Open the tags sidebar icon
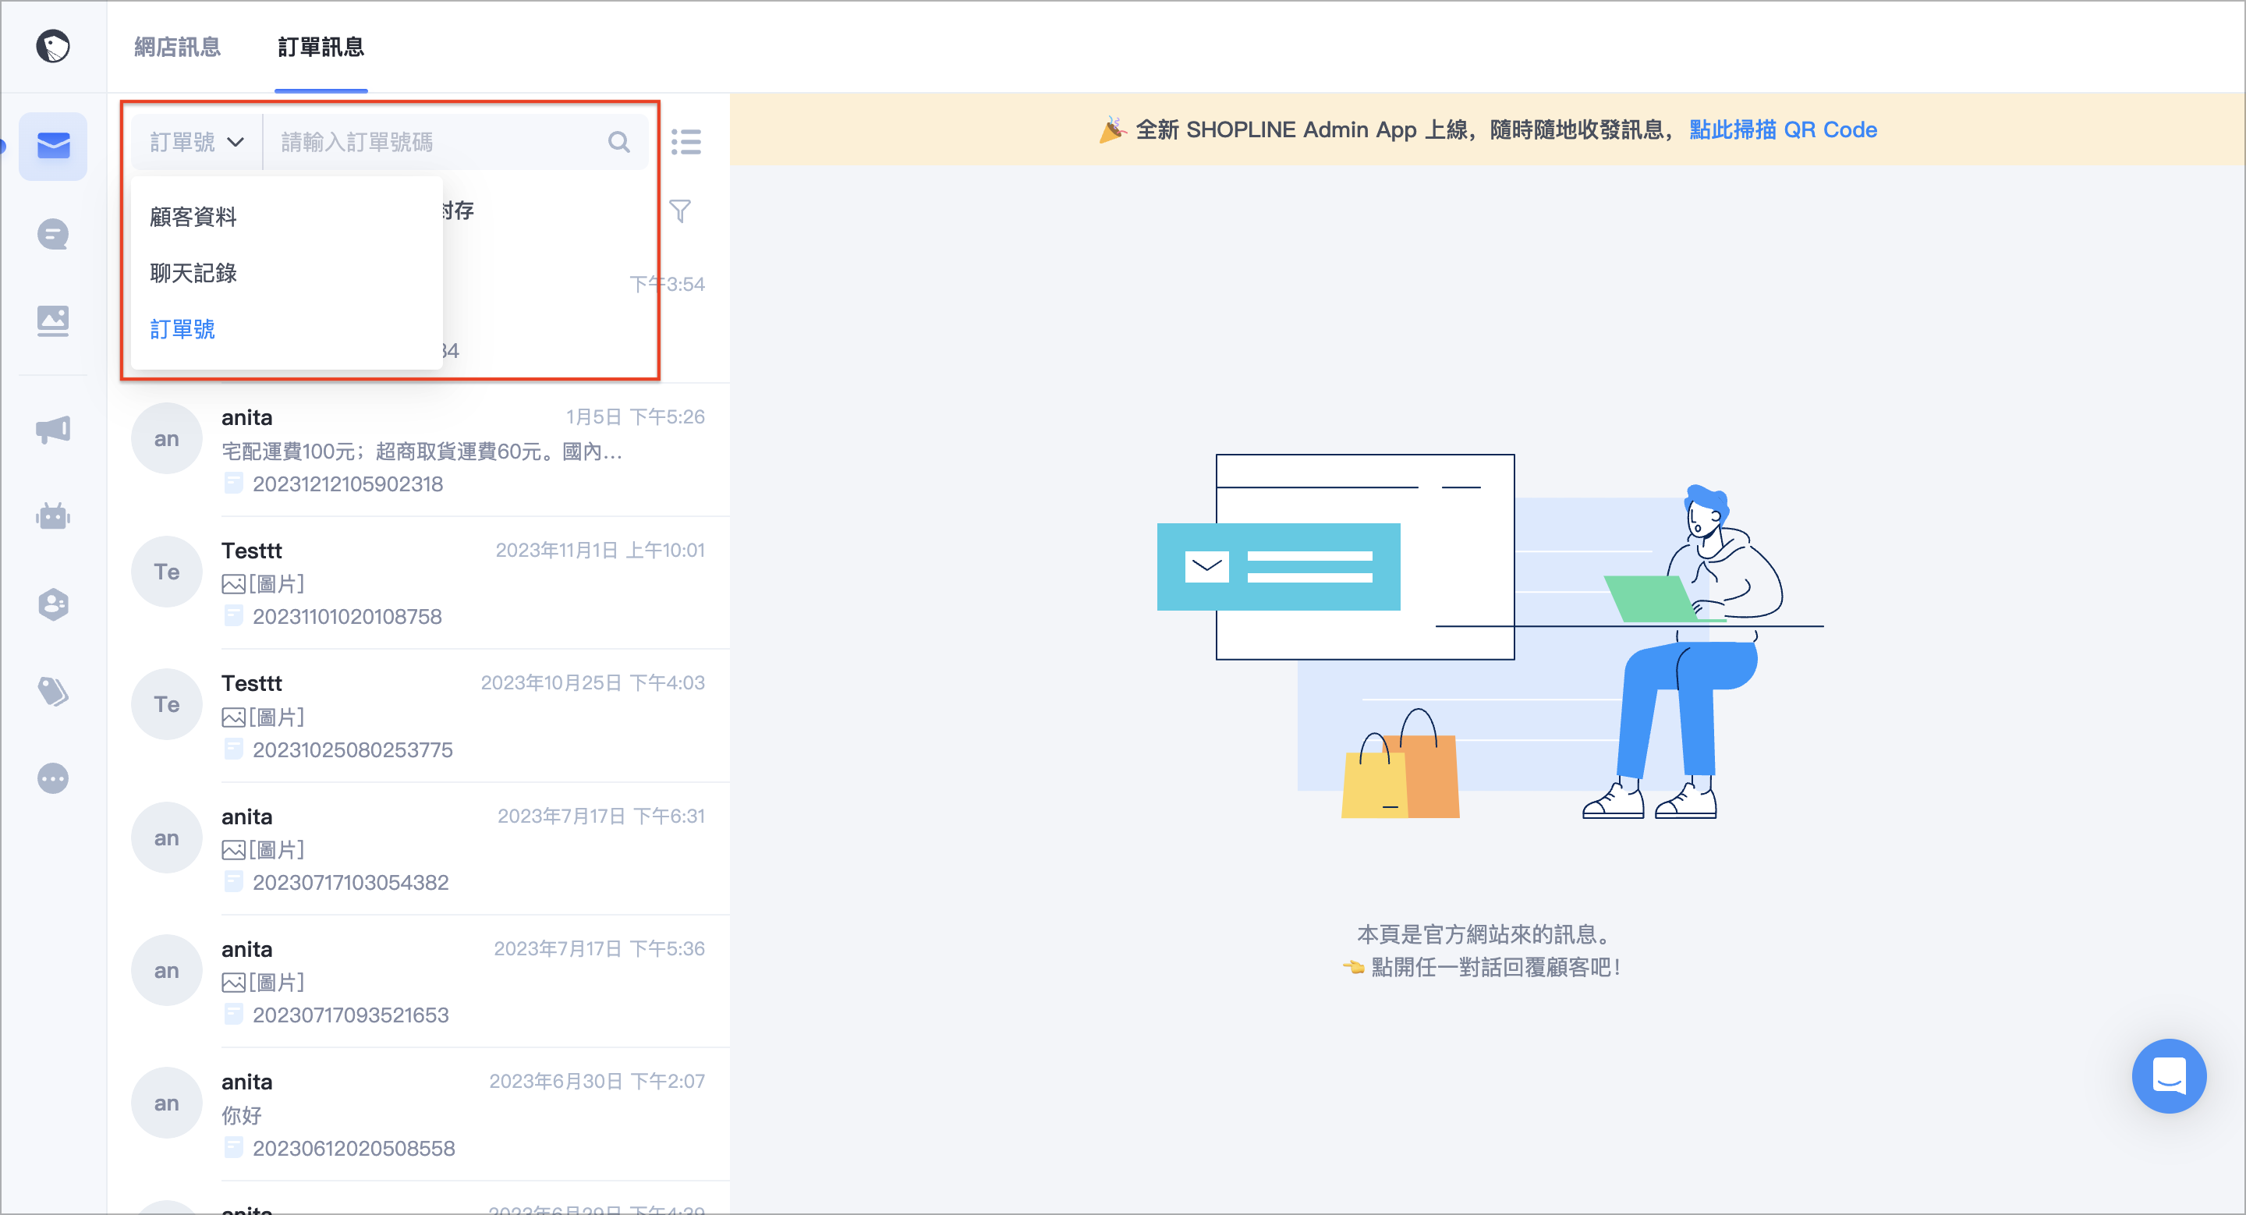This screenshot has width=2246, height=1215. click(x=53, y=691)
